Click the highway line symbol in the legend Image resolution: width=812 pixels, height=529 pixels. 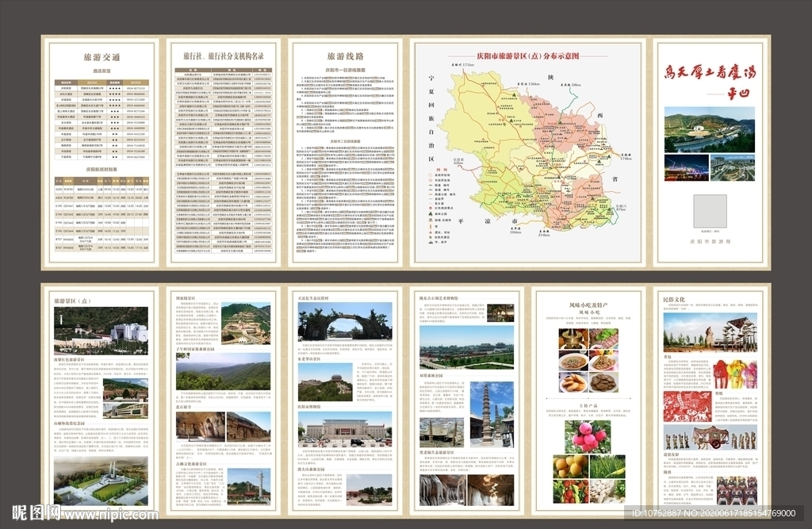click(429, 194)
